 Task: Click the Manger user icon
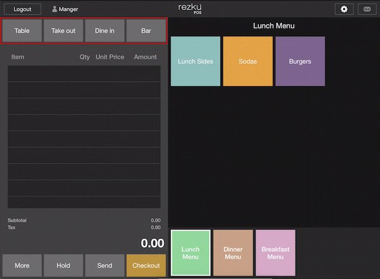[x=54, y=9]
